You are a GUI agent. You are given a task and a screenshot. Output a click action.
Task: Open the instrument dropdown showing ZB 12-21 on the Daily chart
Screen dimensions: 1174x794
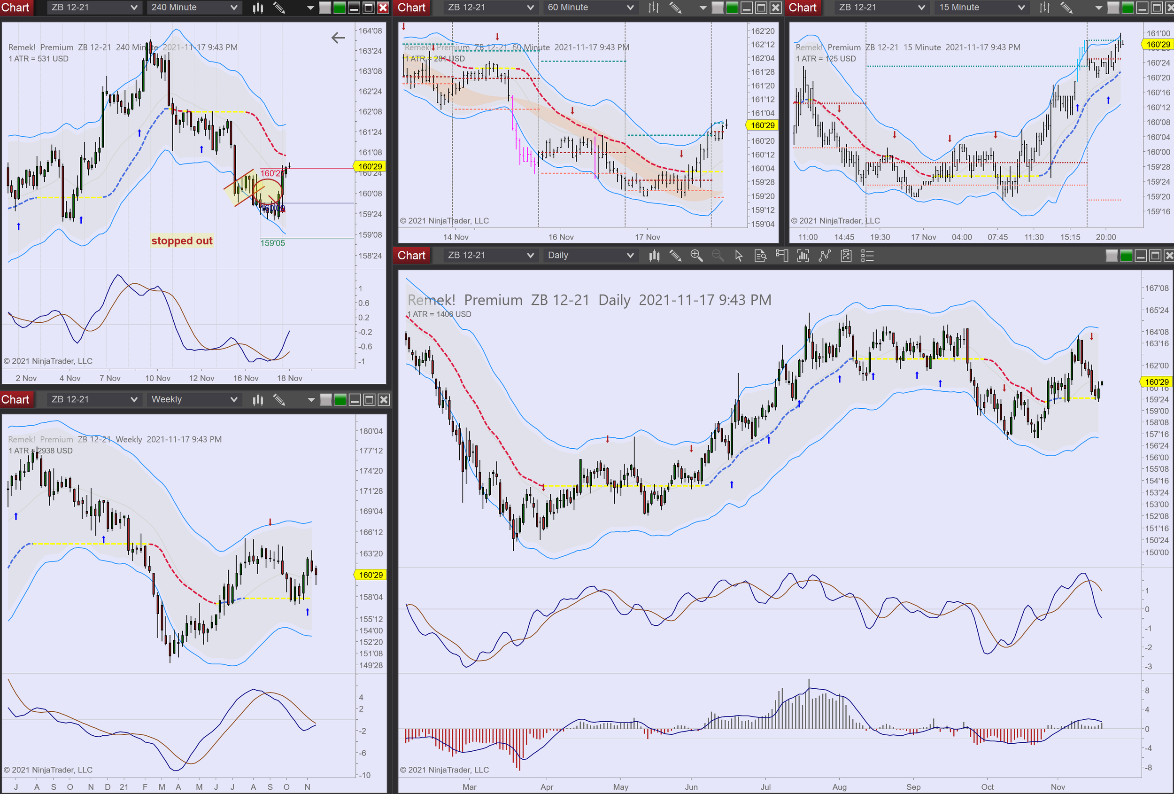point(489,255)
